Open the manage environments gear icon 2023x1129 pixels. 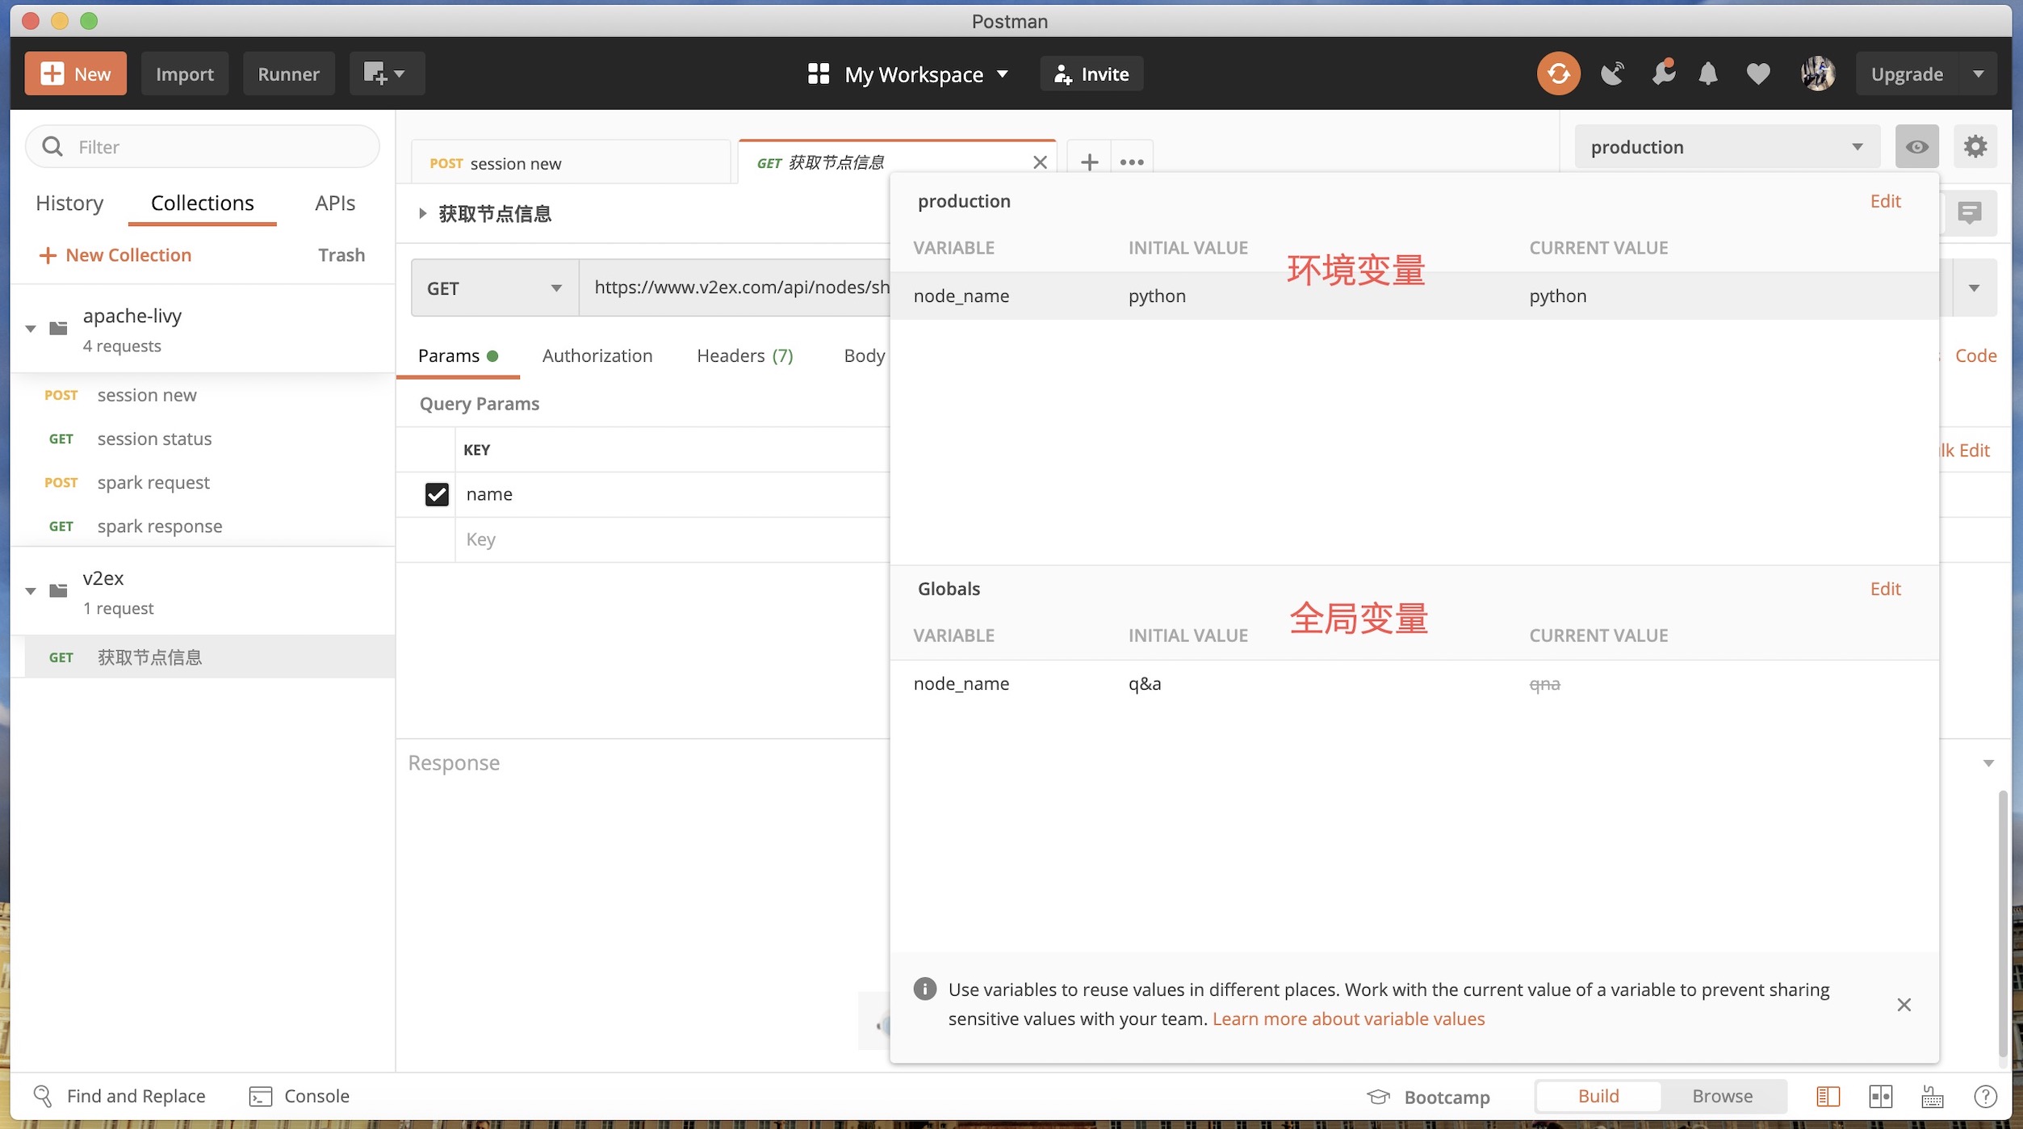(1975, 146)
